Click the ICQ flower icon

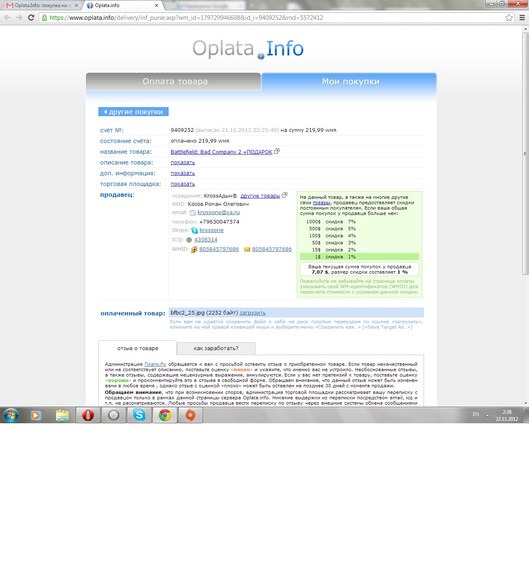[x=189, y=240]
